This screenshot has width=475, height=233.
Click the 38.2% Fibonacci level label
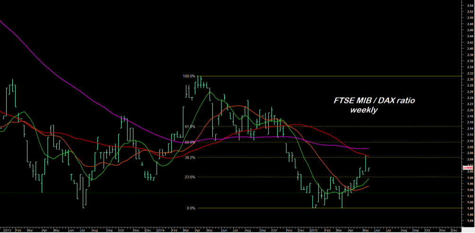(190, 158)
